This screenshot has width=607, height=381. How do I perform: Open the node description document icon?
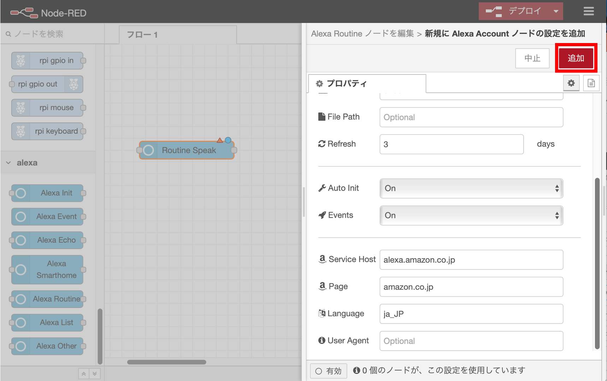click(591, 83)
